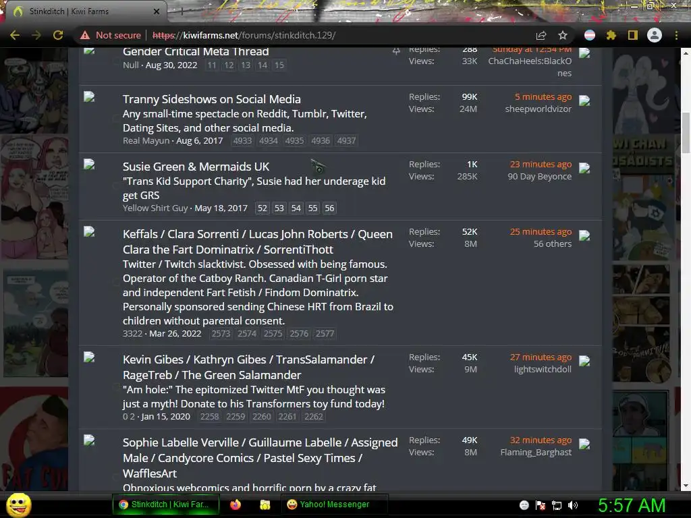
Task: Click the vertical scrollbar thumb
Action: pyautogui.click(x=686, y=133)
